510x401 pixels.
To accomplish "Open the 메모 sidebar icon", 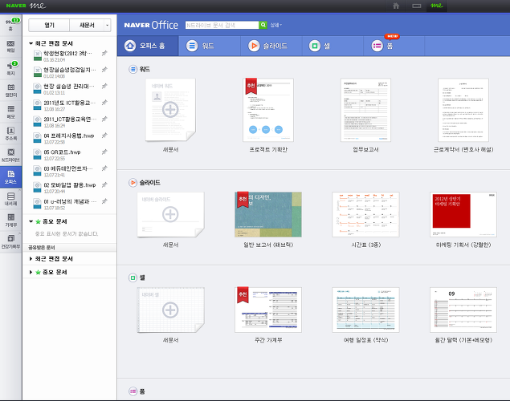I will pos(10,112).
